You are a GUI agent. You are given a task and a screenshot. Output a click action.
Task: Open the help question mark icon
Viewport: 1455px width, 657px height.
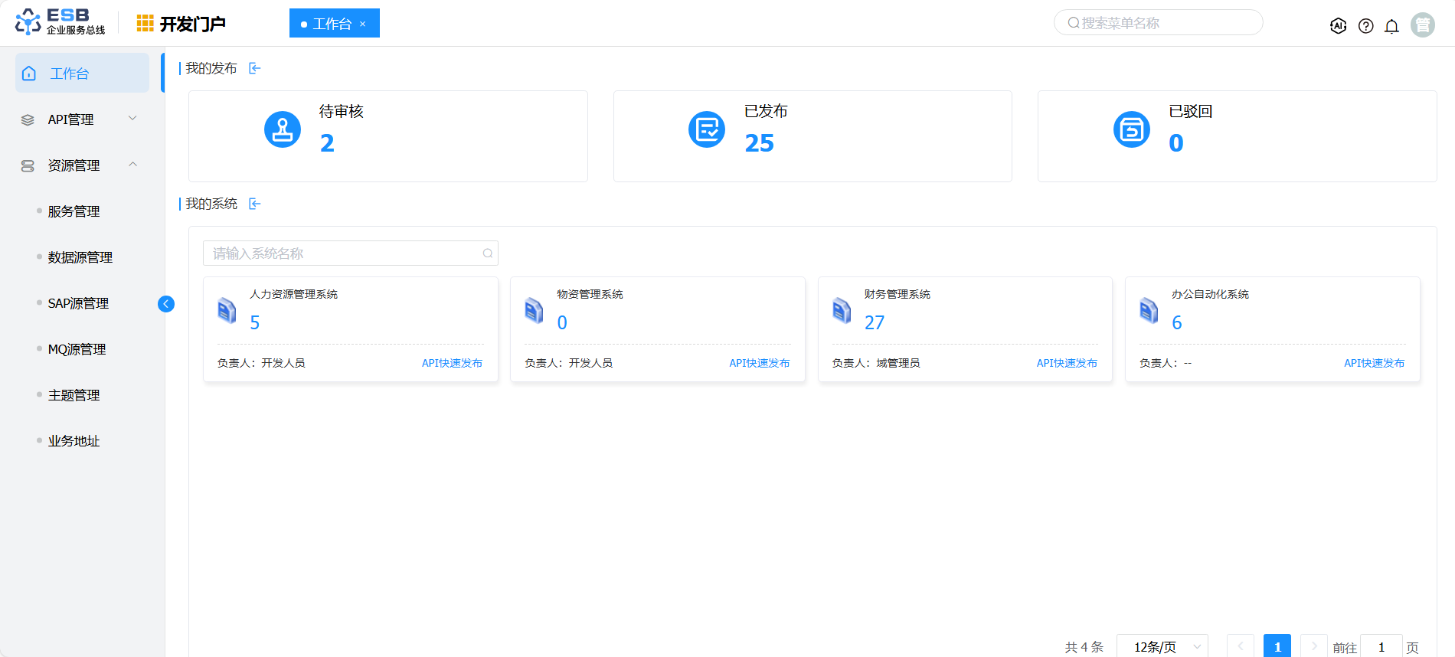point(1365,26)
